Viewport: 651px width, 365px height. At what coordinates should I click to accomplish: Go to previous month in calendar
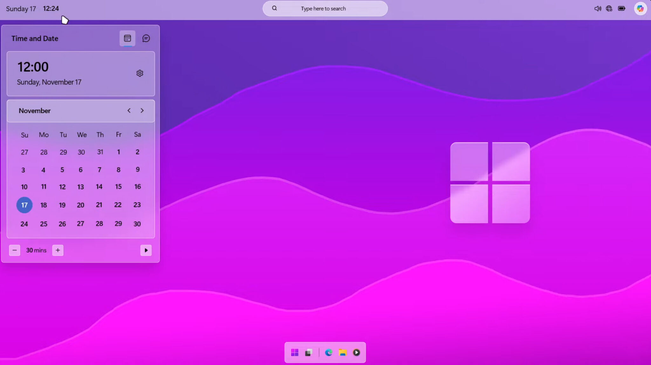[x=129, y=111]
